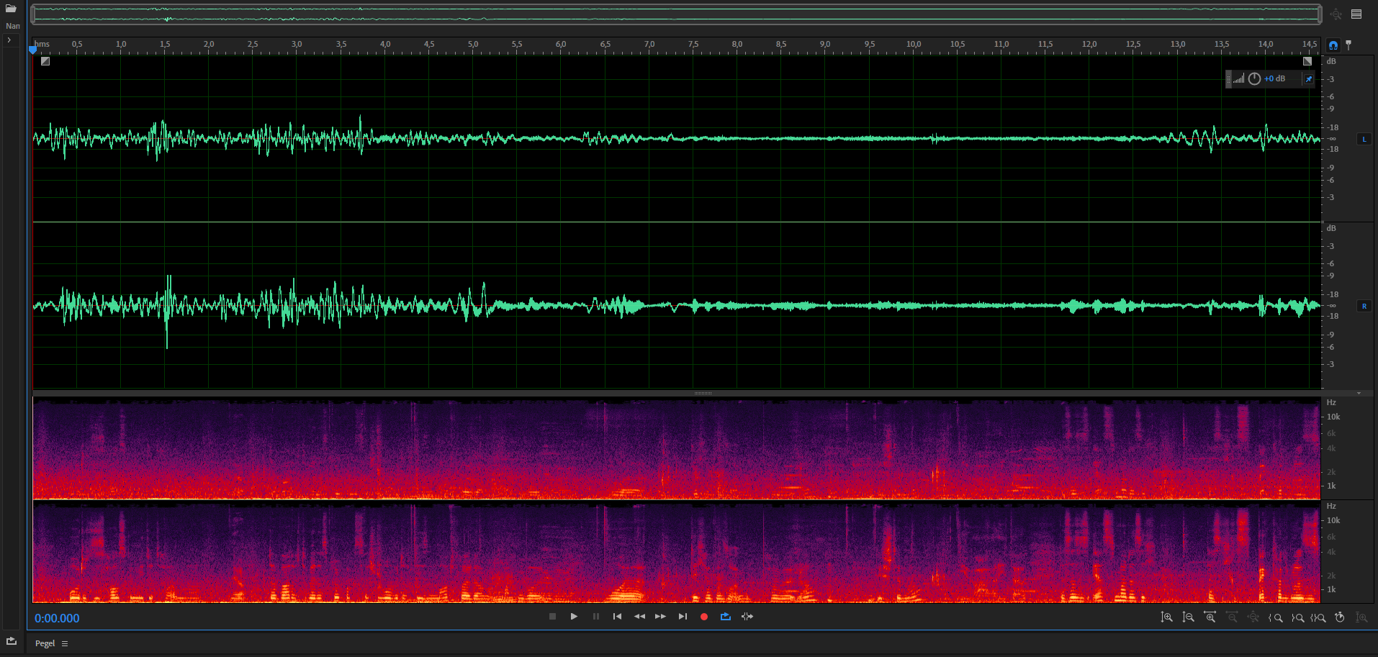Click the right channel dB scale label
Image resolution: width=1378 pixels, height=657 pixels.
coord(1331,228)
